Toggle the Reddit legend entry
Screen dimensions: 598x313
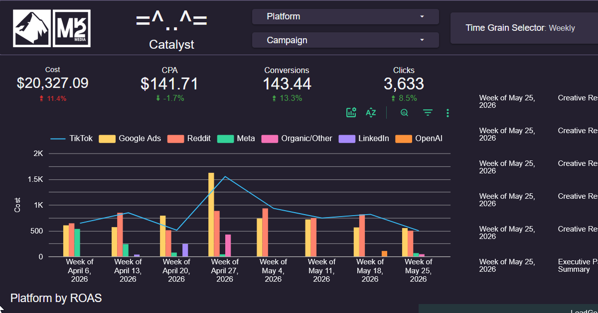point(189,139)
